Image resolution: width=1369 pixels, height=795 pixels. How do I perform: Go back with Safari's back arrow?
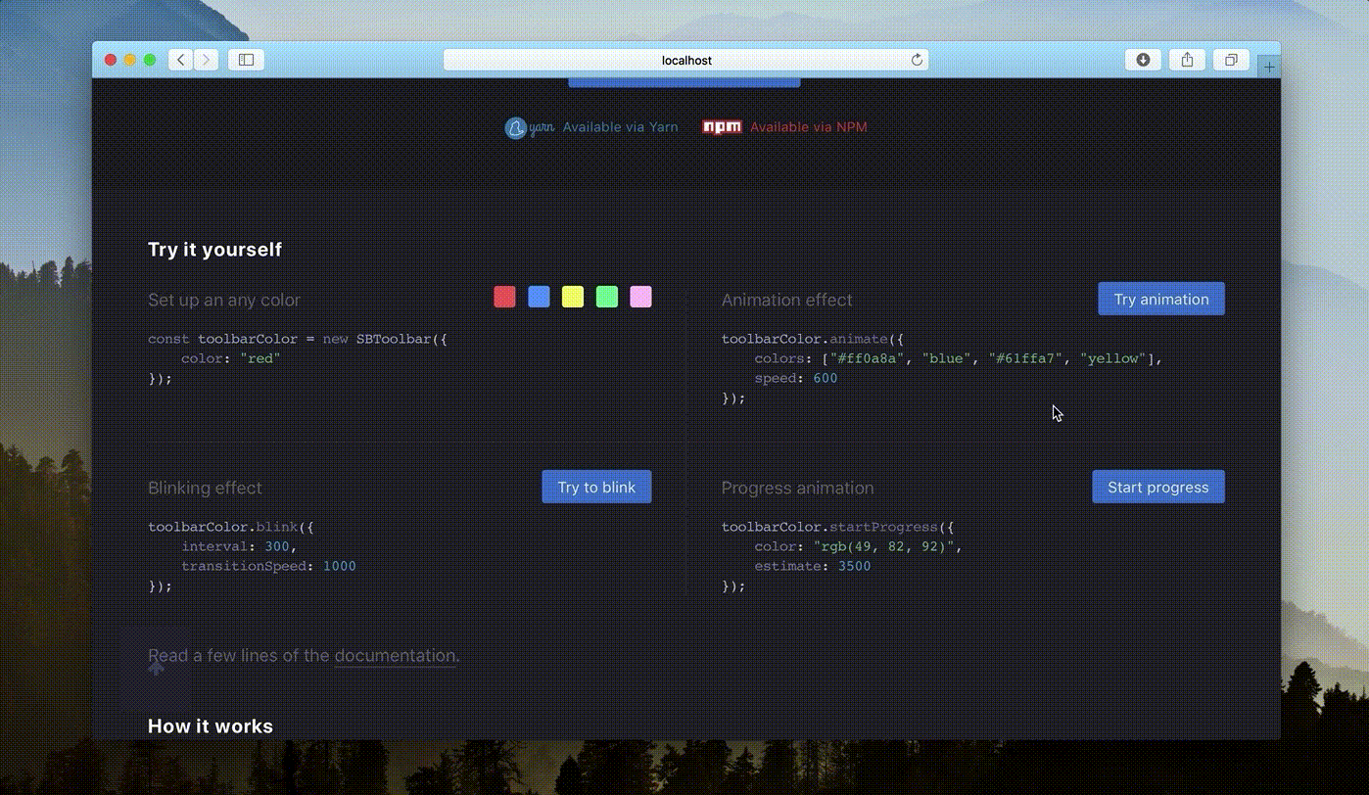(x=181, y=60)
